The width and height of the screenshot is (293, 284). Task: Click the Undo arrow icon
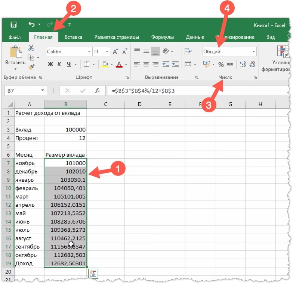coord(31,24)
